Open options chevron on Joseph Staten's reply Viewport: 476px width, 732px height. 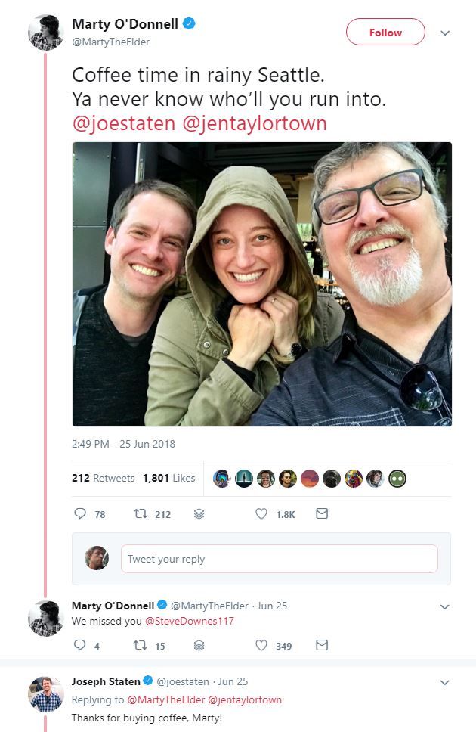pos(445,683)
